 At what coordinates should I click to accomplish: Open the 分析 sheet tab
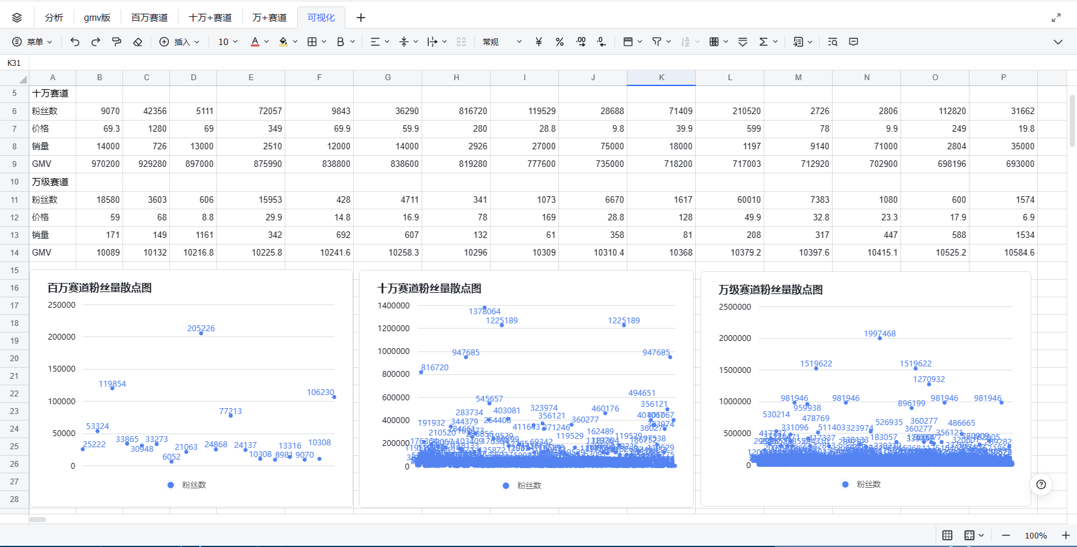54,18
